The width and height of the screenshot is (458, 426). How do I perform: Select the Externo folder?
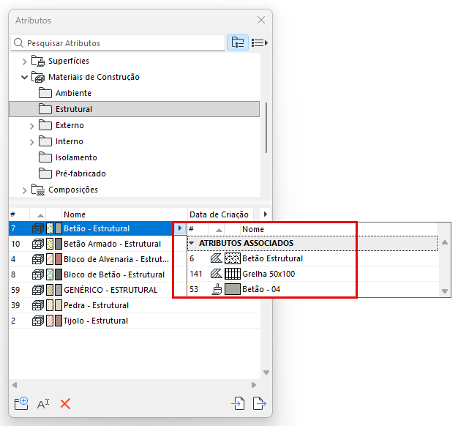tap(70, 125)
